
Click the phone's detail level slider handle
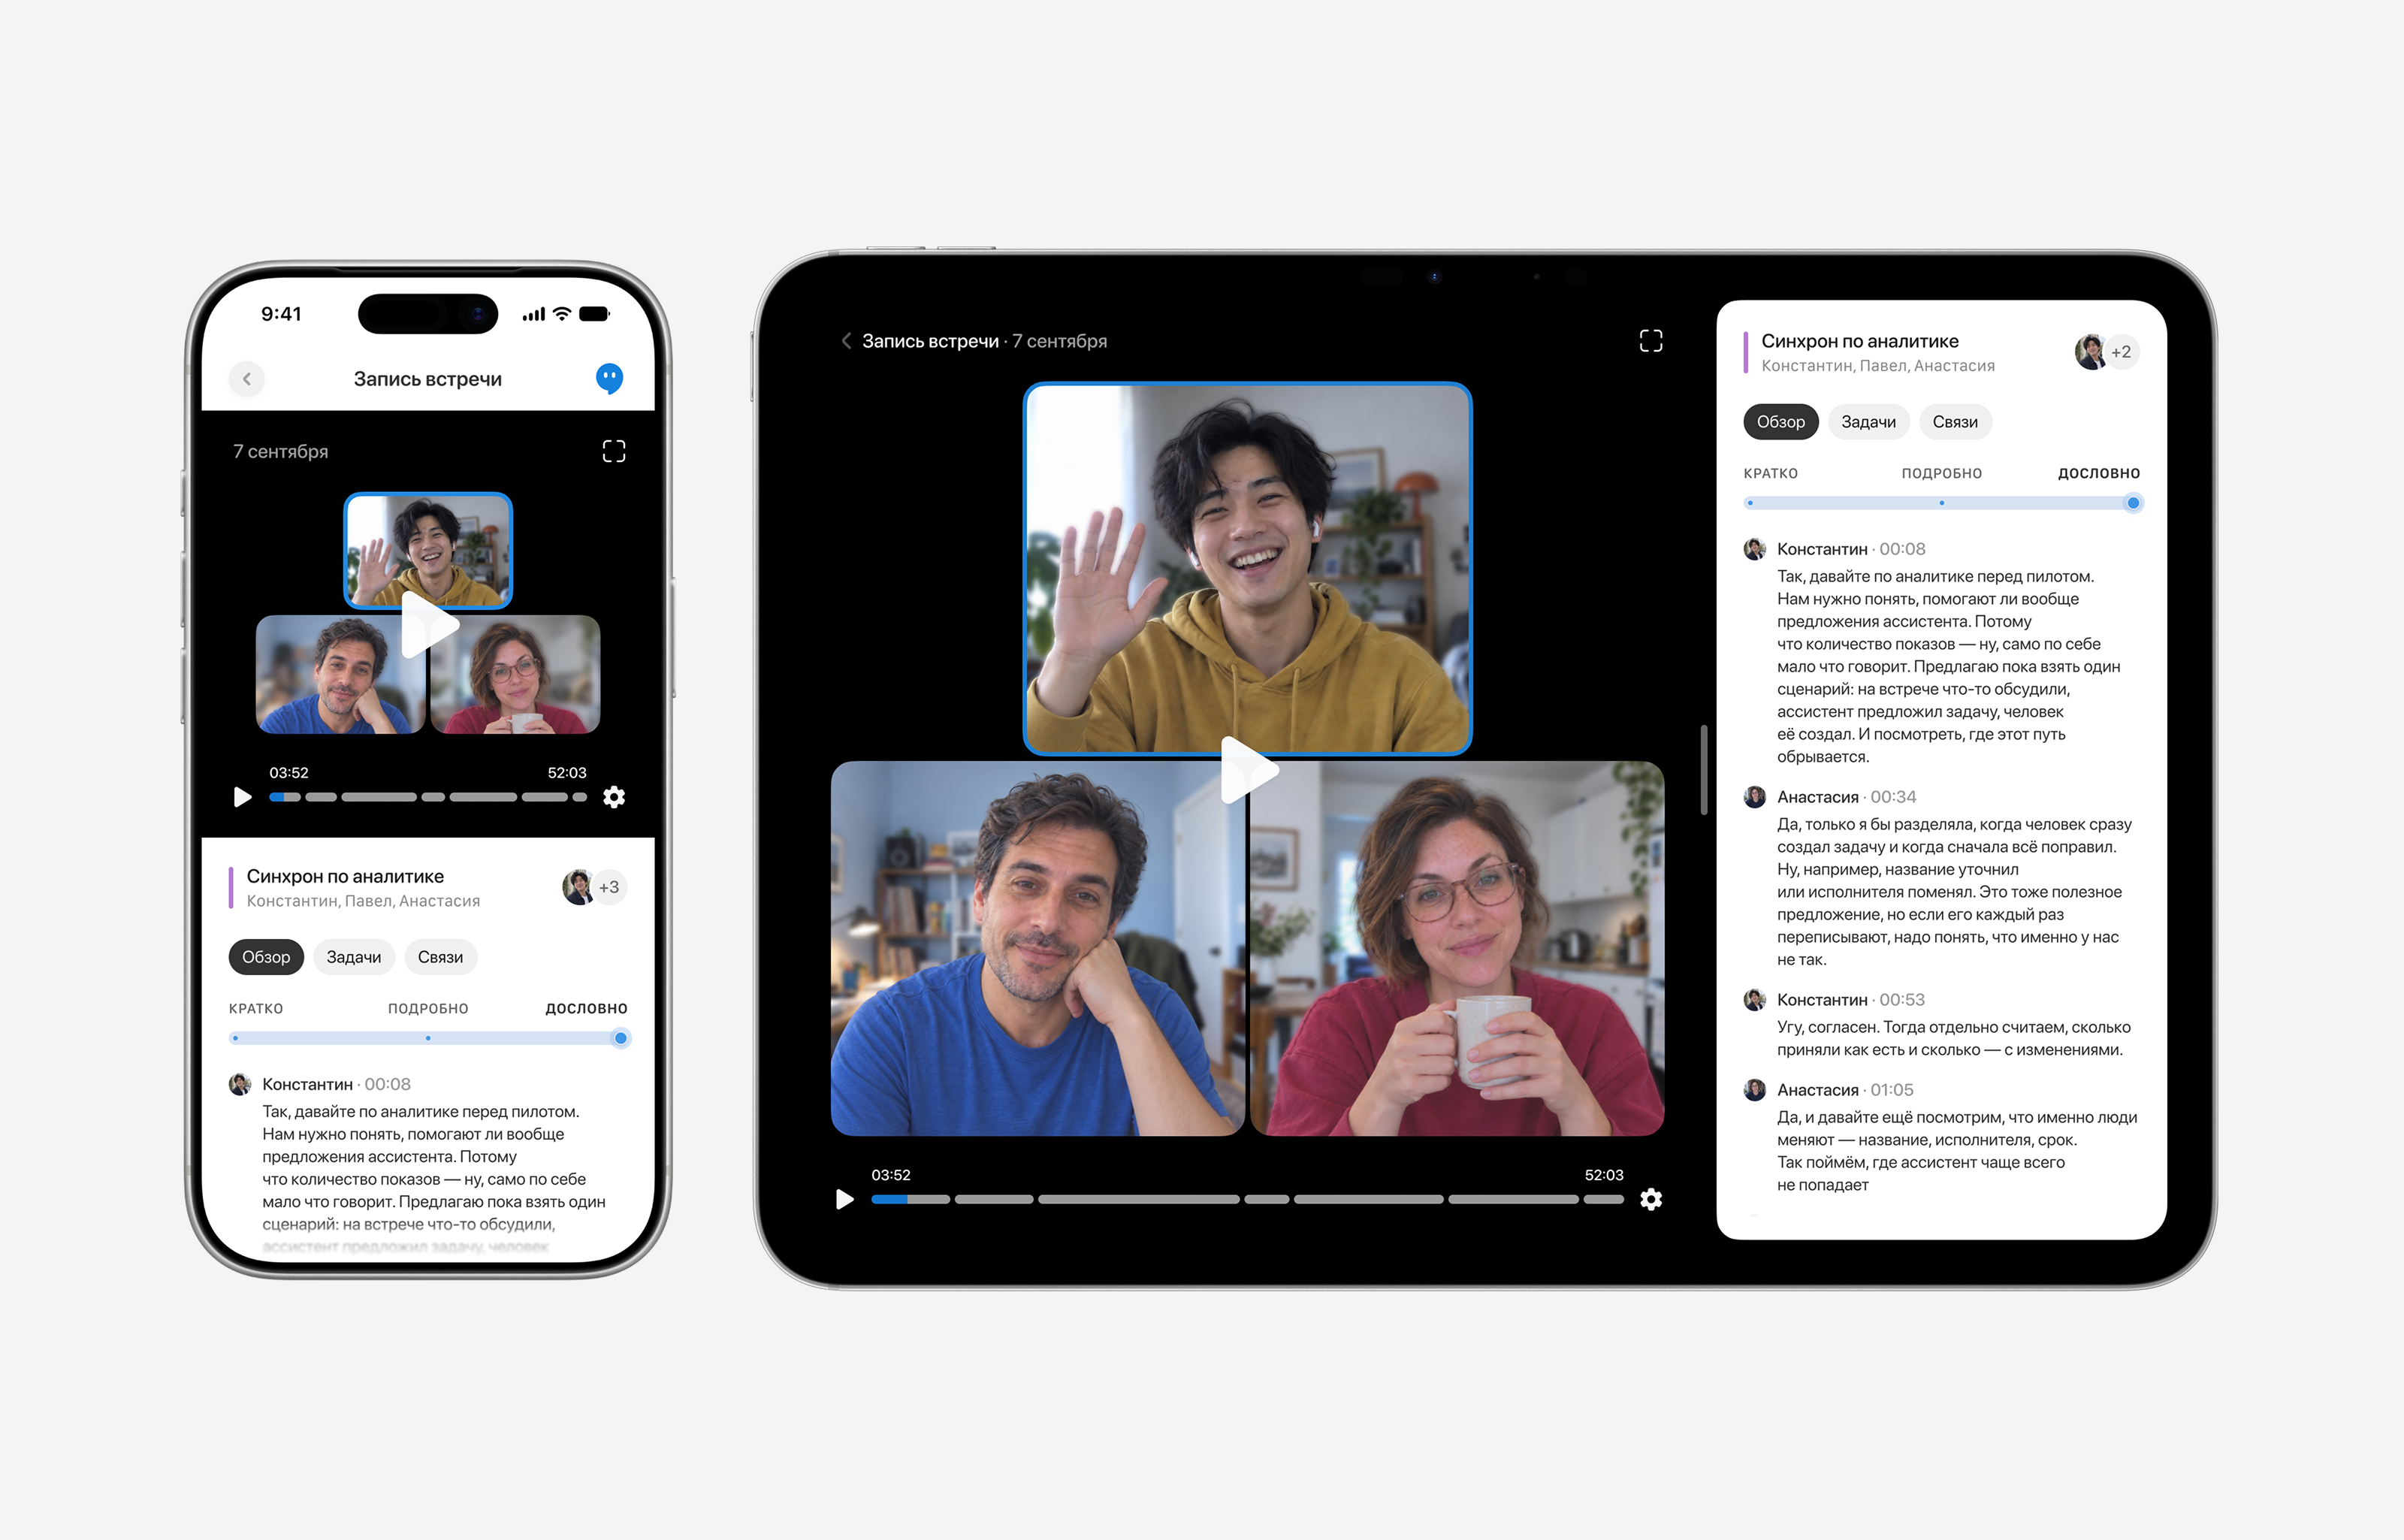[621, 1038]
